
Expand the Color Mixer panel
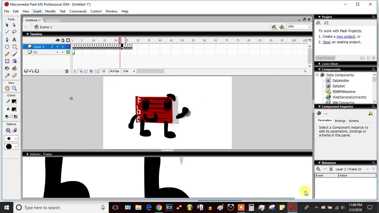pos(330,64)
